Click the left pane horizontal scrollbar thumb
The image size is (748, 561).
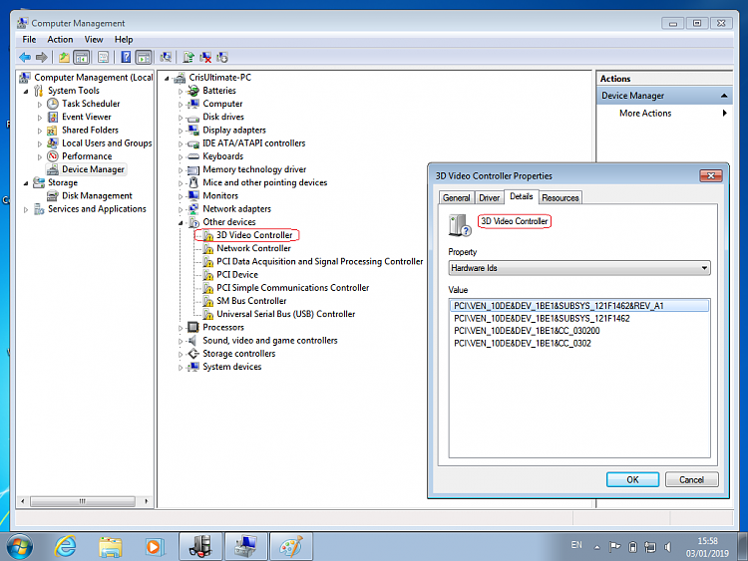tap(83, 501)
